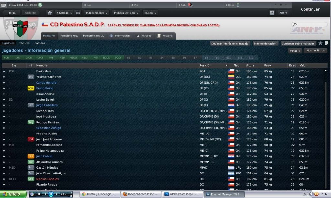The image size is (331, 198).
Task: Toggle the Mostrar Filtros button
Action: click(x=315, y=51)
